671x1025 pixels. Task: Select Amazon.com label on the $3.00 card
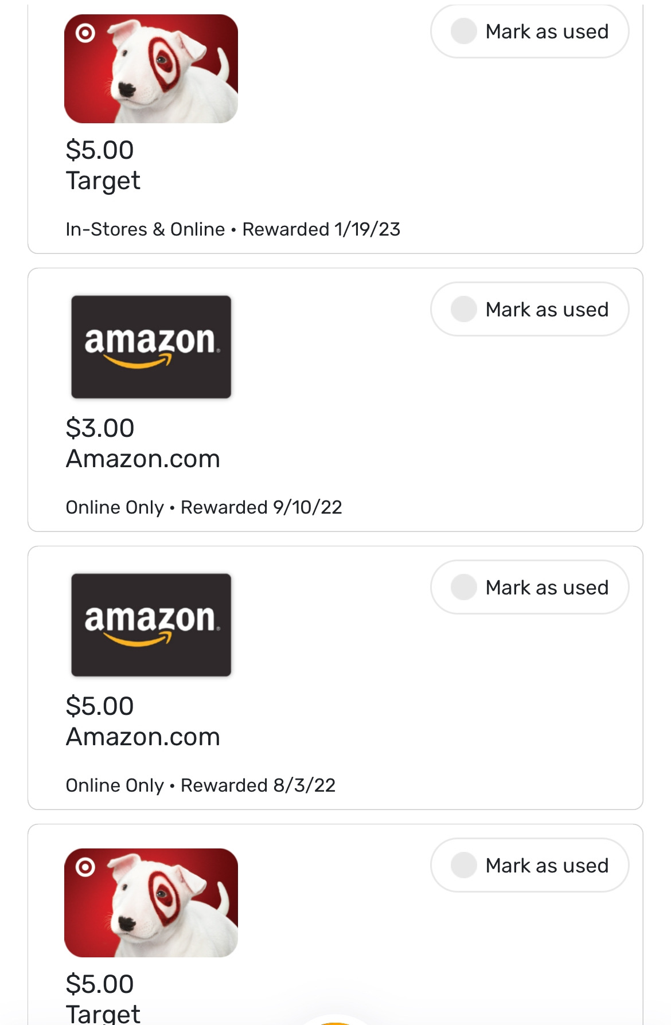pos(143,459)
